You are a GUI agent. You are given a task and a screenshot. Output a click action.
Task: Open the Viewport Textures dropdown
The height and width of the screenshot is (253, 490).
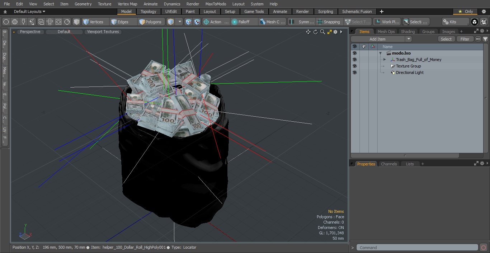pyautogui.click(x=103, y=32)
